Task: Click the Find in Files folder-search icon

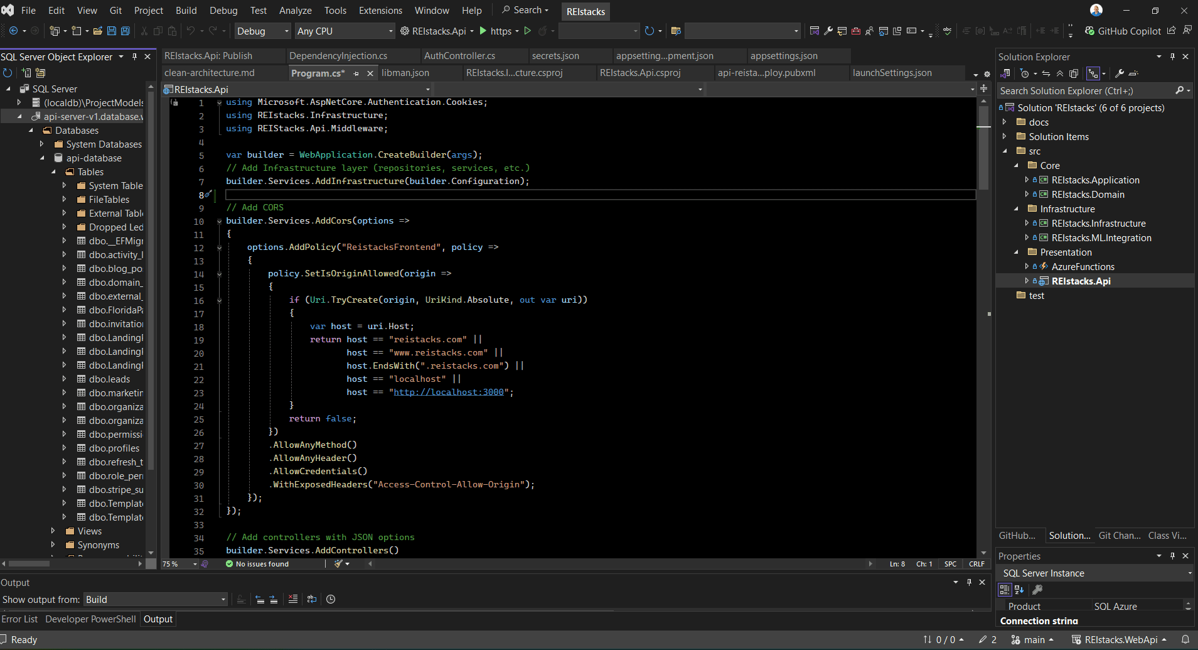Action: [676, 31]
